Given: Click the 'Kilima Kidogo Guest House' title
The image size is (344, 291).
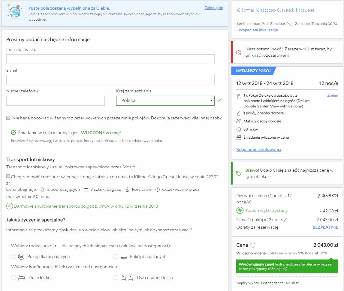Looking at the screenshot, I should tap(275, 10).
